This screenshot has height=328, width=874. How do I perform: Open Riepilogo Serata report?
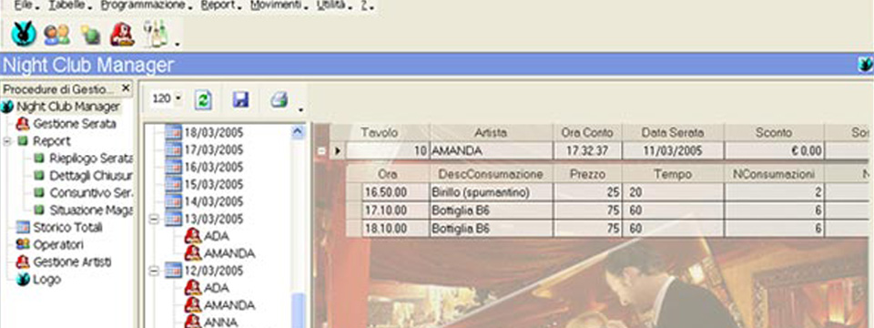[x=91, y=159]
